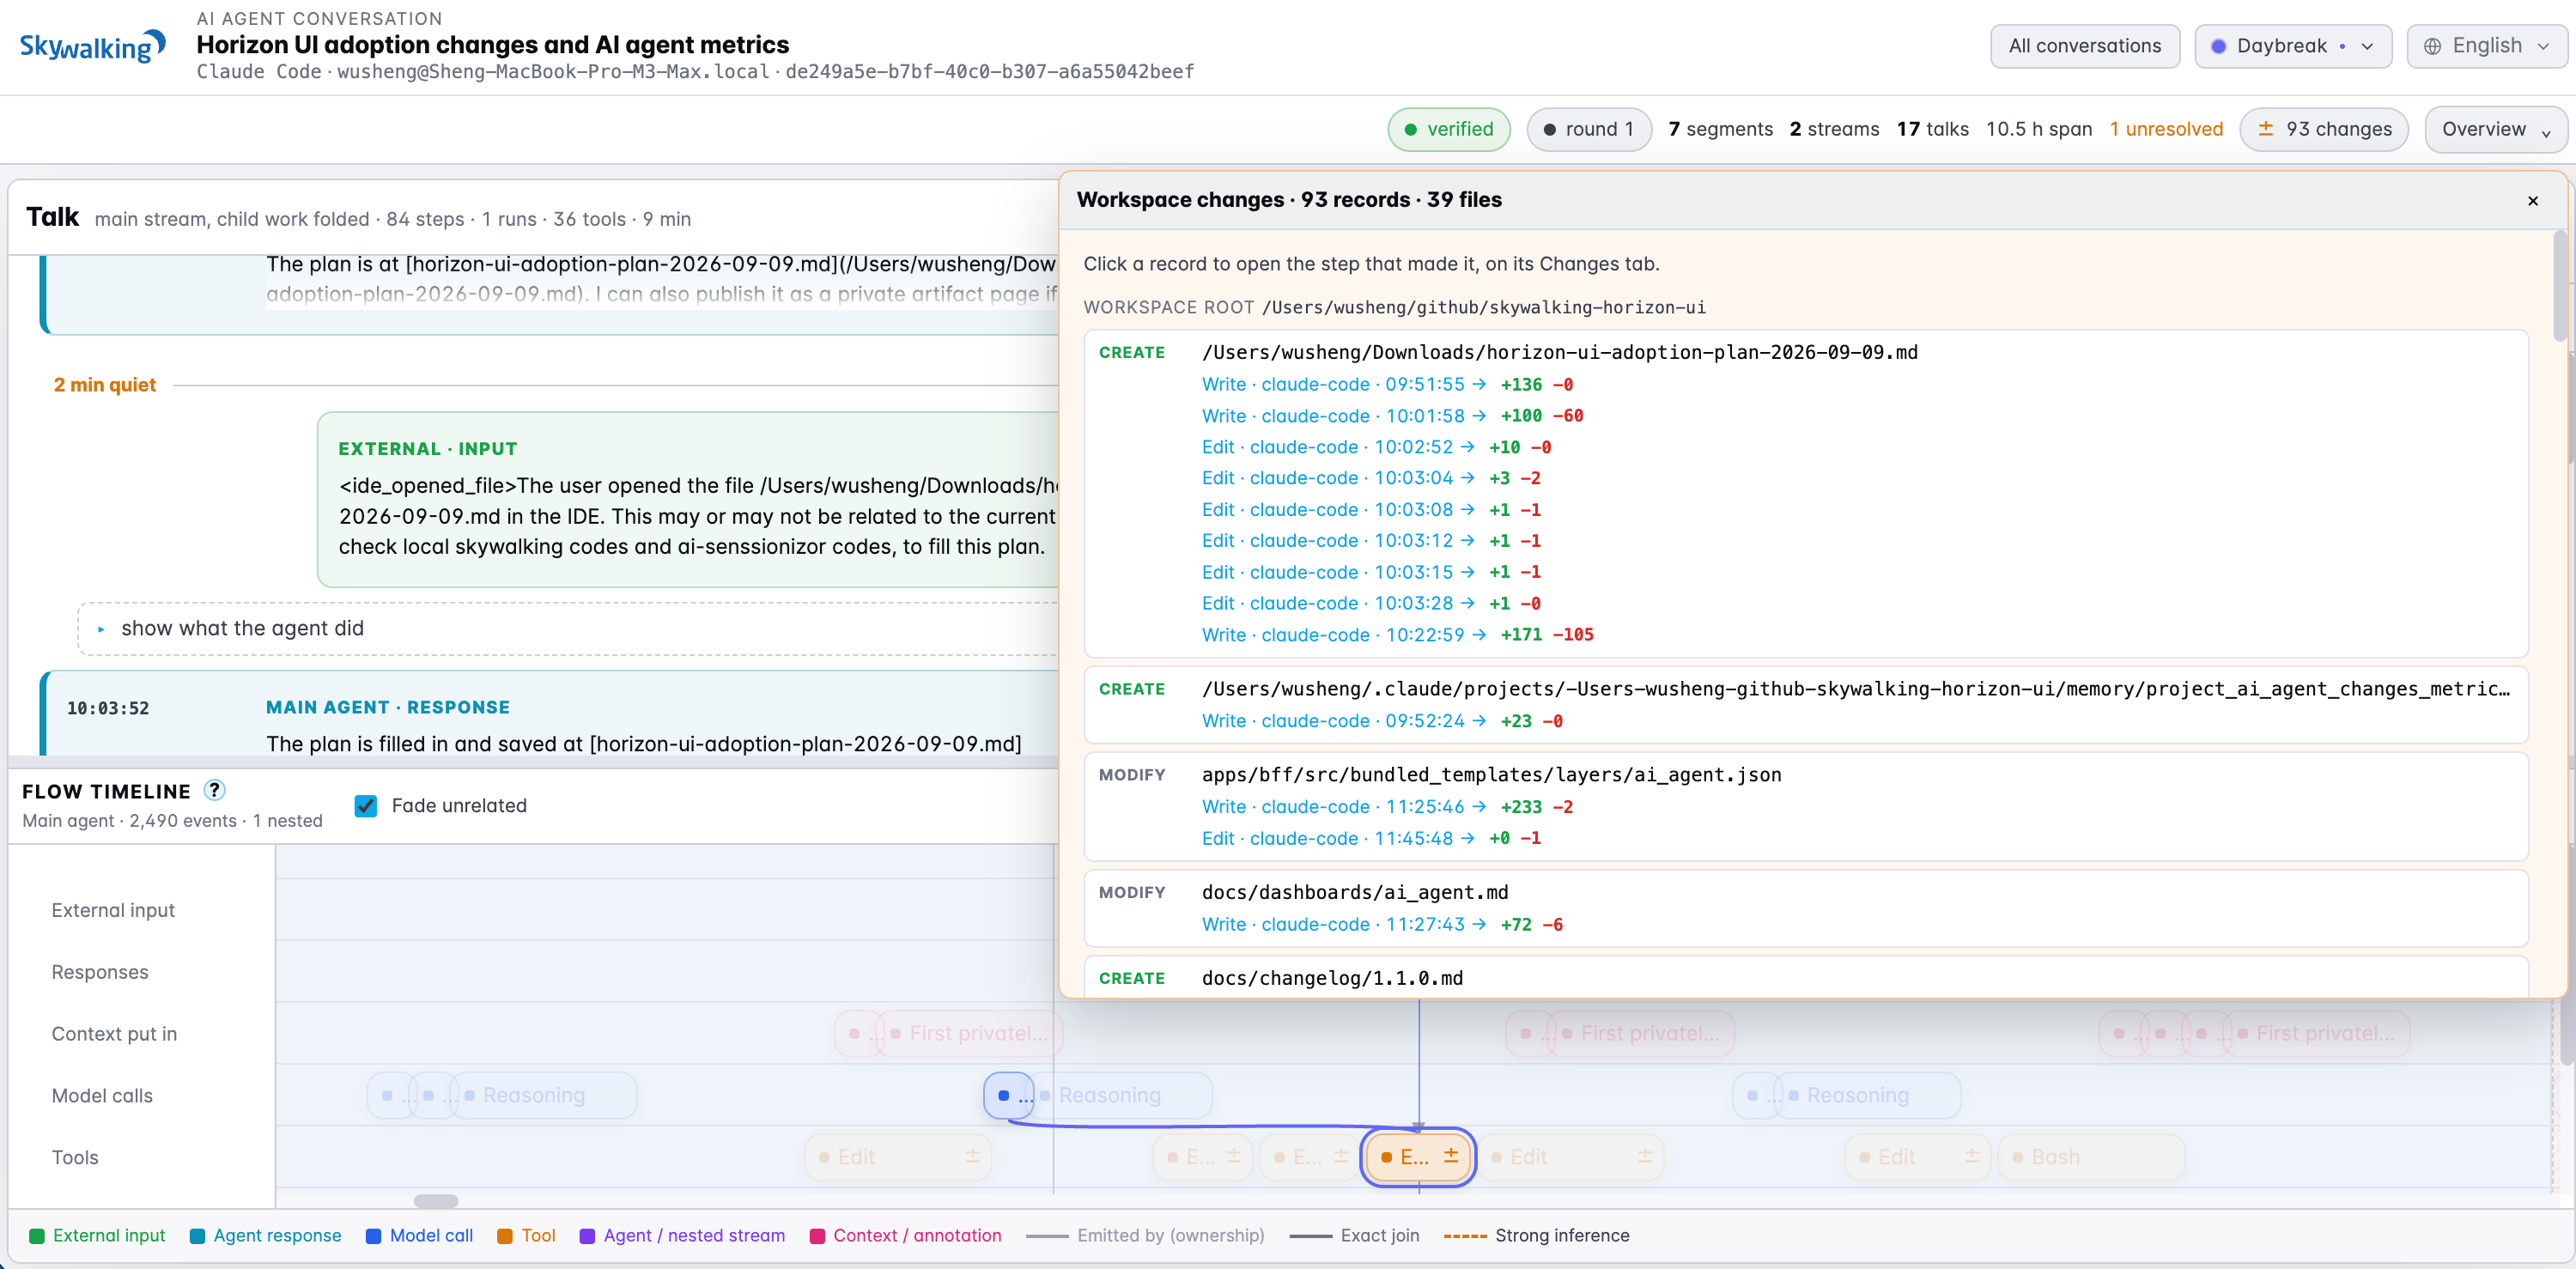Click the arrow icon on Write 10:22:59 record
The width and height of the screenshot is (2576, 1269).
tap(1479, 635)
